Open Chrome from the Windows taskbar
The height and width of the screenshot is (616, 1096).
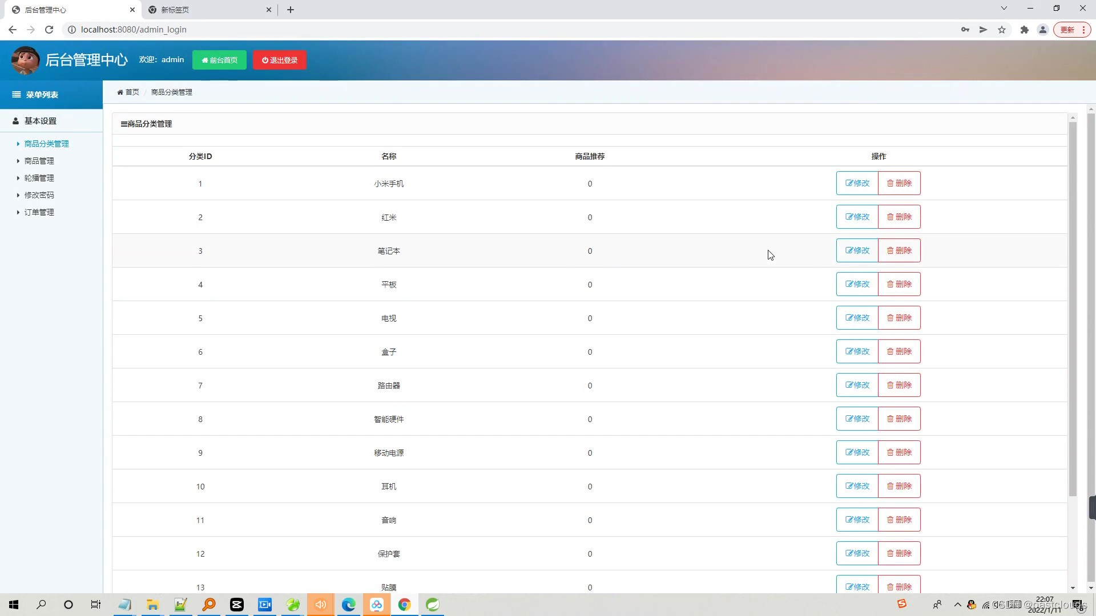404,605
